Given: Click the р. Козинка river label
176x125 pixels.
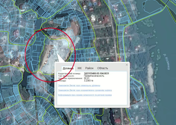Looking at the screenshot, I should [x=168, y=61].
